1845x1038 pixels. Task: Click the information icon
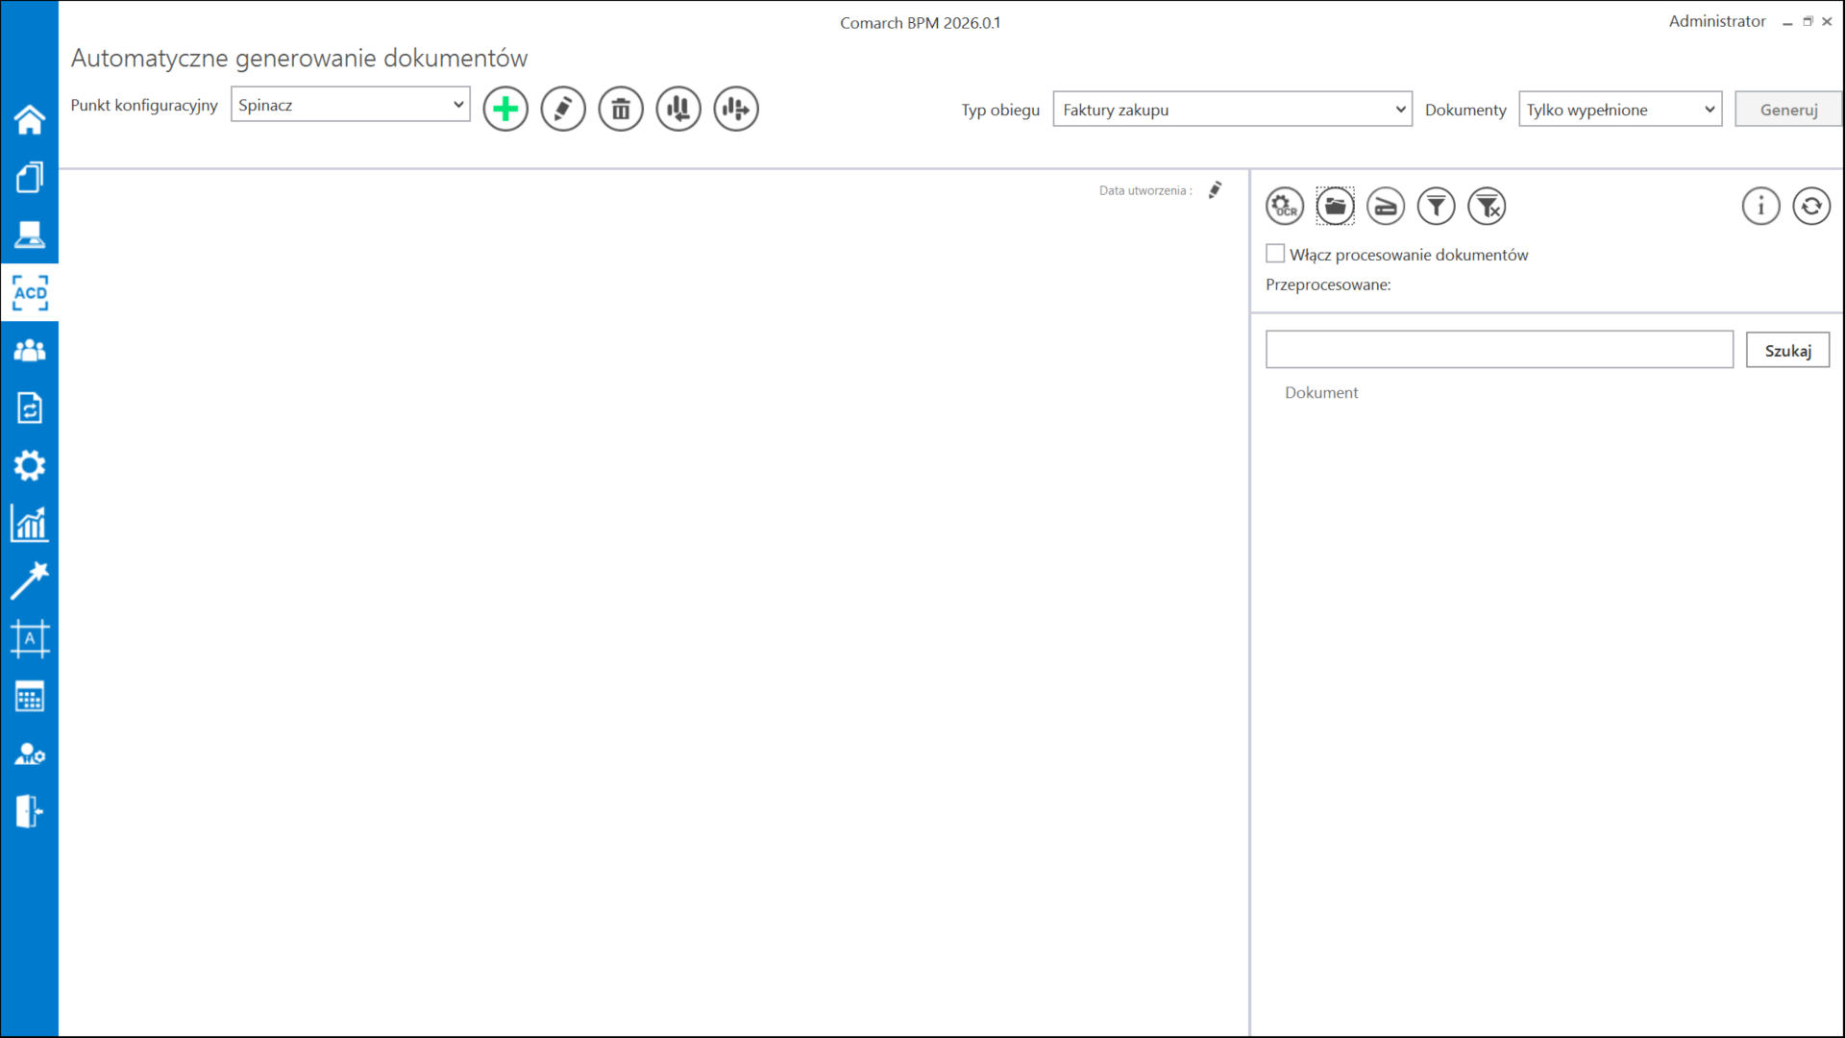tap(1760, 206)
